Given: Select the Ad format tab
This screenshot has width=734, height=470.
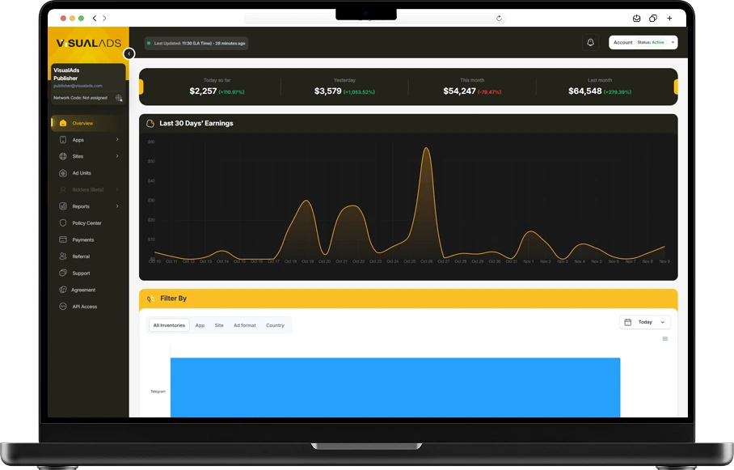Looking at the screenshot, I should pyautogui.click(x=244, y=324).
